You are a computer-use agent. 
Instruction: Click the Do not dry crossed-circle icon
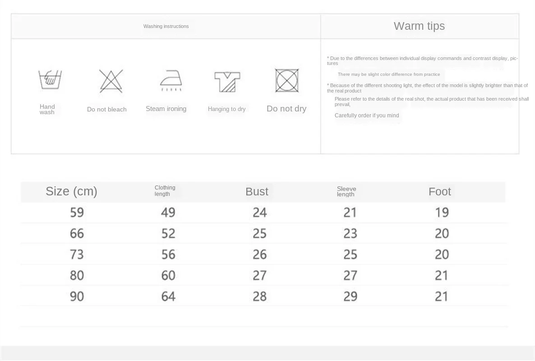(287, 81)
